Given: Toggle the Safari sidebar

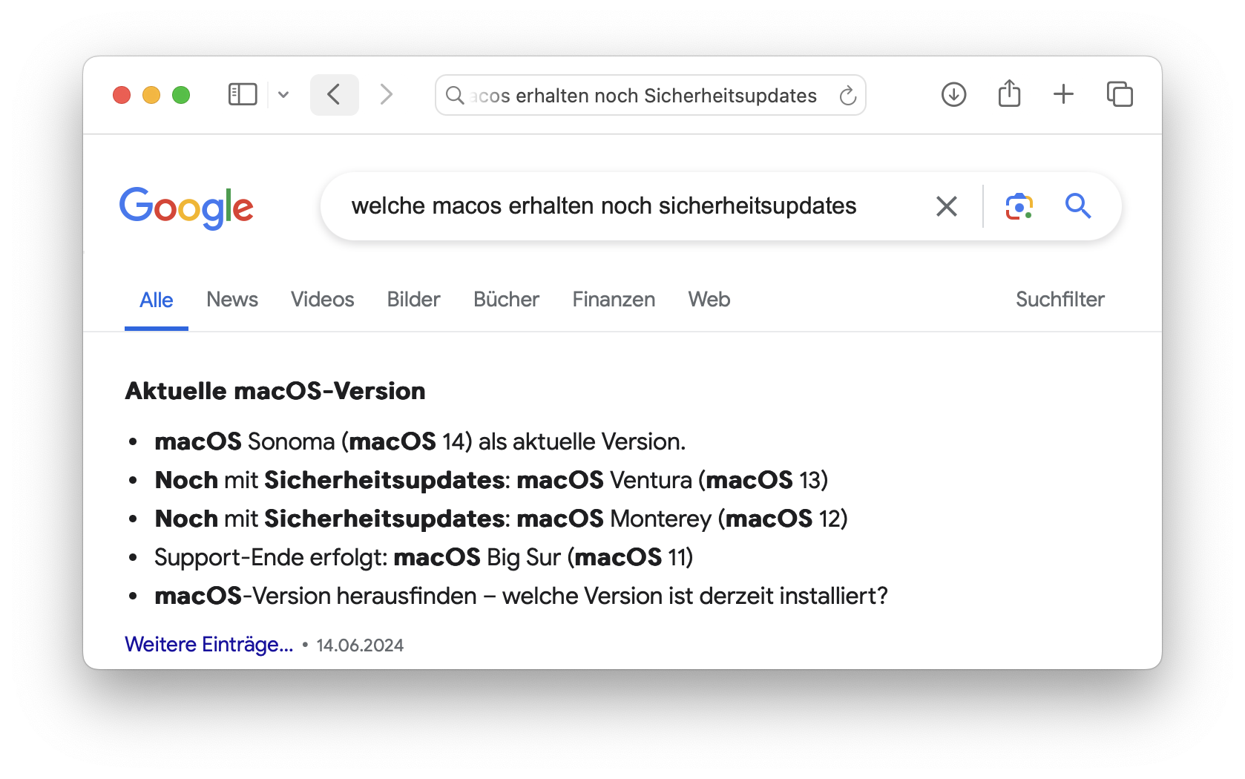Looking at the screenshot, I should (243, 95).
